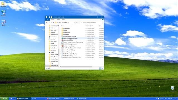Expand the ribbon with the chevron
This screenshot has height=100, width=178.
(x=101, y=20)
